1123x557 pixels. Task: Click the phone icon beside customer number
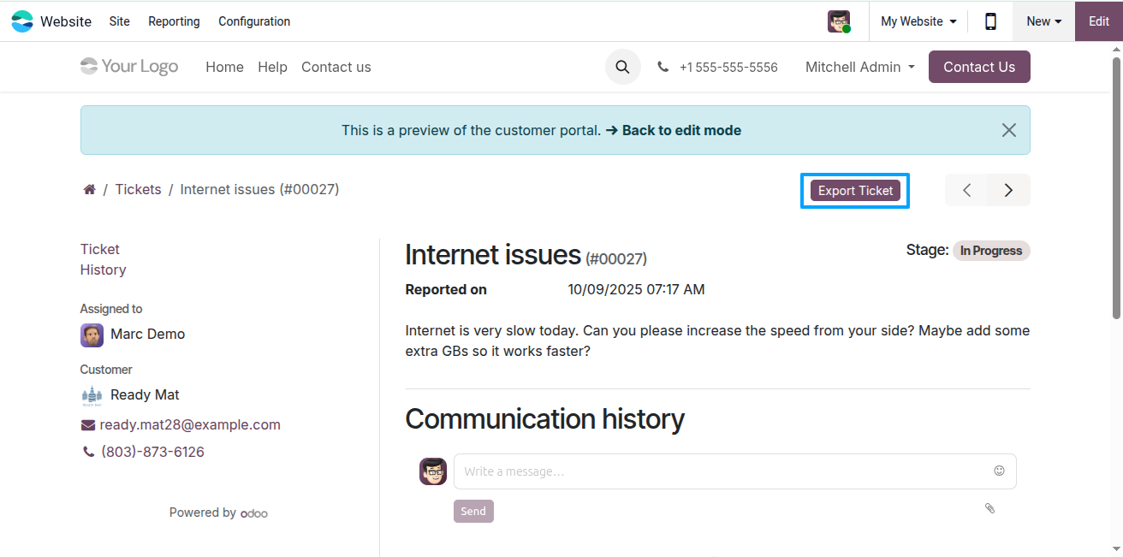pos(88,452)
